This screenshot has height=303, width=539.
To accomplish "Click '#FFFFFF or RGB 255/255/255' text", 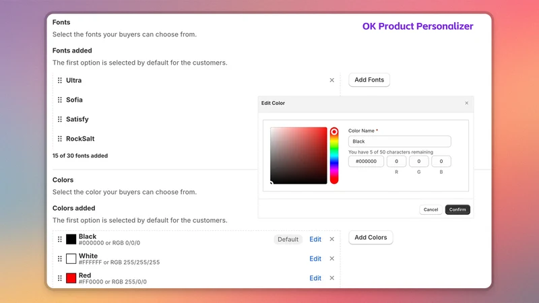I will pyautogui.click(x=119, y=263).
